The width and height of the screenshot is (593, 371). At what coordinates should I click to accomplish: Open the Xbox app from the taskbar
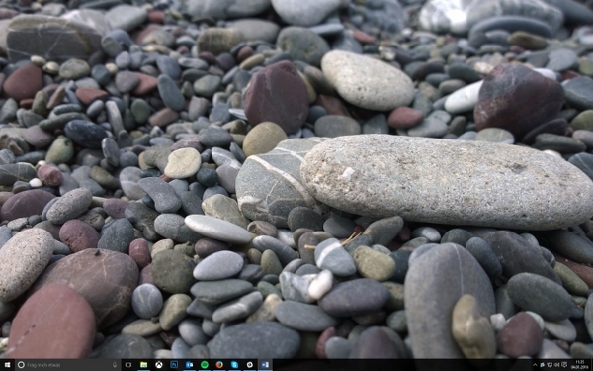[x=159, y=365]
